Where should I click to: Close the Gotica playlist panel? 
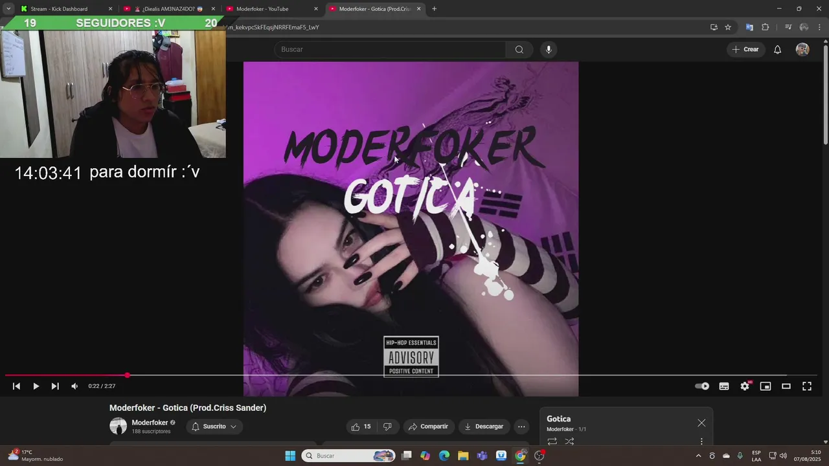point(701,423)
